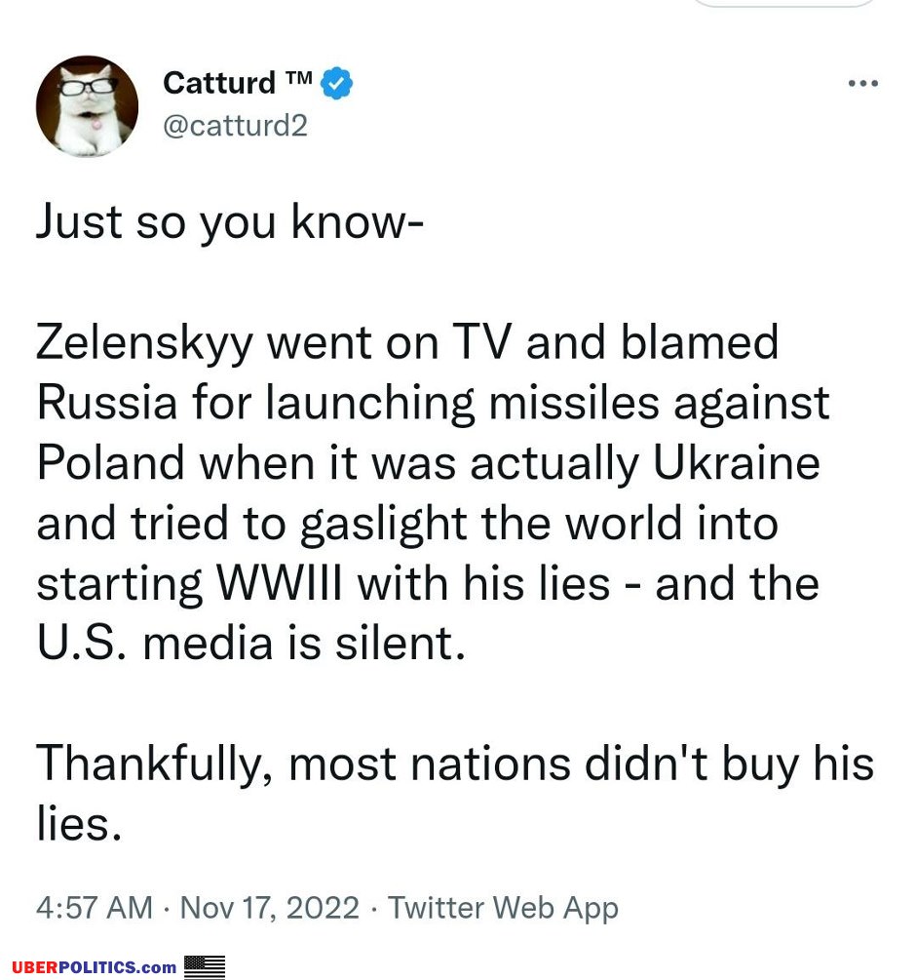
Task: Open the @catturd2 handle link
Action: (x=236, y=126)
